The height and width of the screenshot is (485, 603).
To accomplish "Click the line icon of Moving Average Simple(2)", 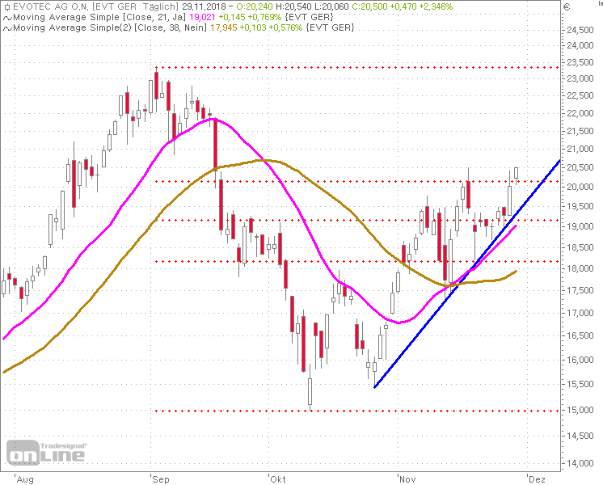I will (7, 28).
